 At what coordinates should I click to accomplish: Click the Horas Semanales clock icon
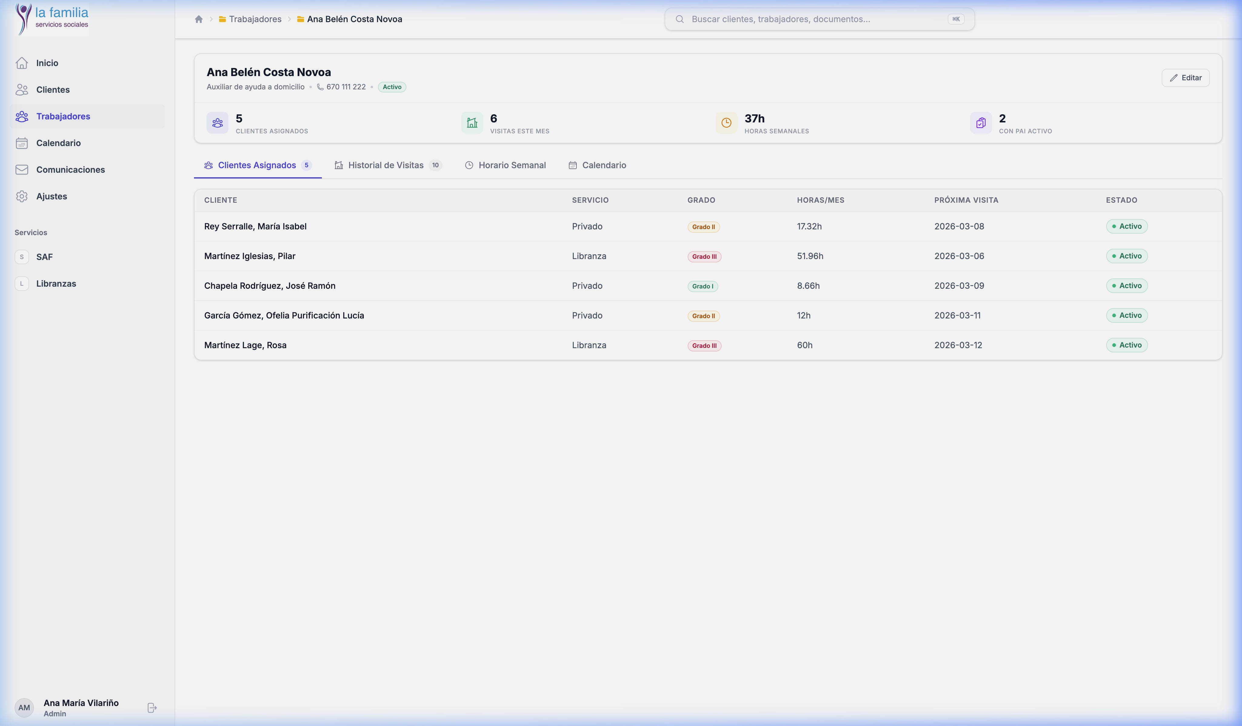pos(726,123)
